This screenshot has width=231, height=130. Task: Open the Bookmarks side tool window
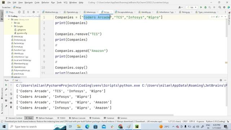pyautogui.click(x=2, y=94)
